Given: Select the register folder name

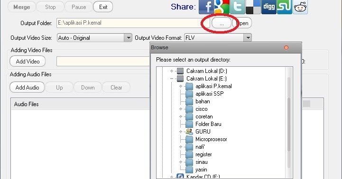Looking at the screenshot, I should click(x=203, y=154).
